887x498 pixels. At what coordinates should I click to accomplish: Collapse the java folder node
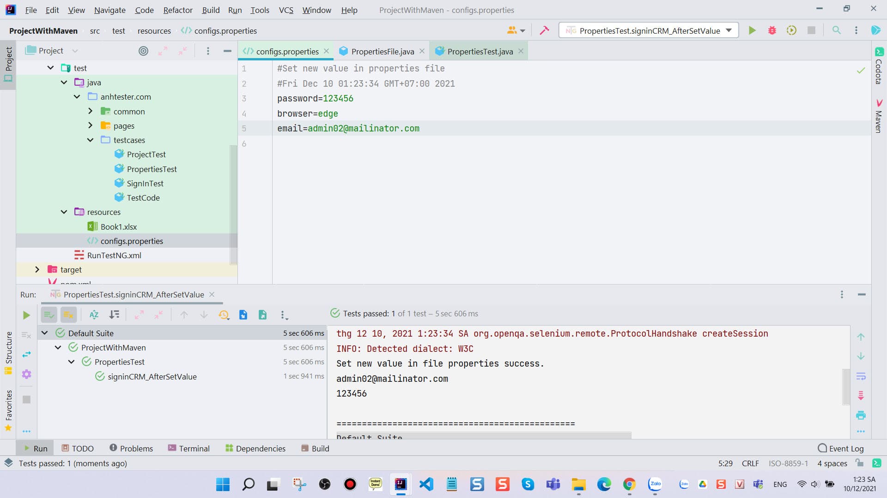(x=64, y=83)
